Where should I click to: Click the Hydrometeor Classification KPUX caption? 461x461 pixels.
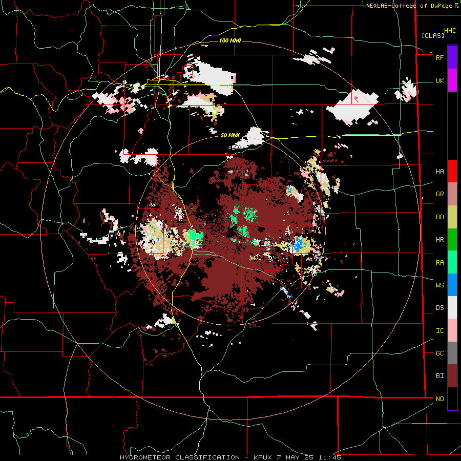(230, 457)
